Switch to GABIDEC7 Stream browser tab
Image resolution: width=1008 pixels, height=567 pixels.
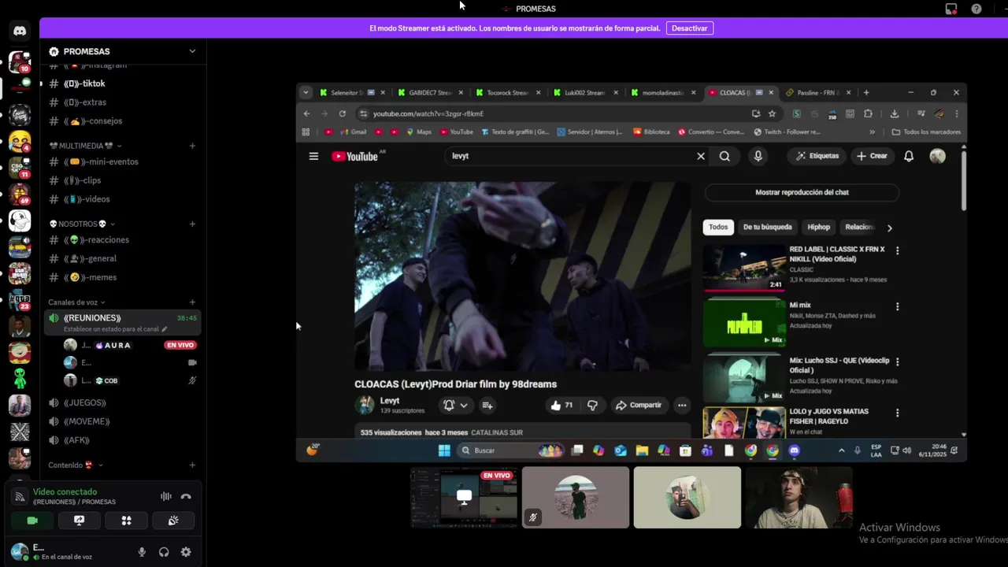click(430, 92)
